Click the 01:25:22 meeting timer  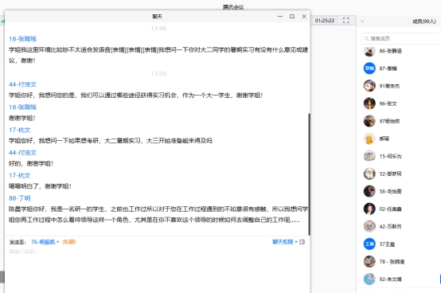pyautogui.click(x=325, y=20)
